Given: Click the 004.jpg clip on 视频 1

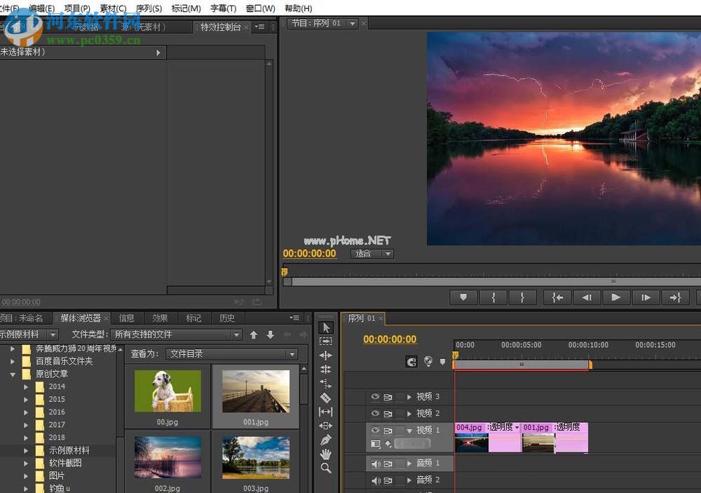Looking at the screenshot, I should click(x=471, y=438).
